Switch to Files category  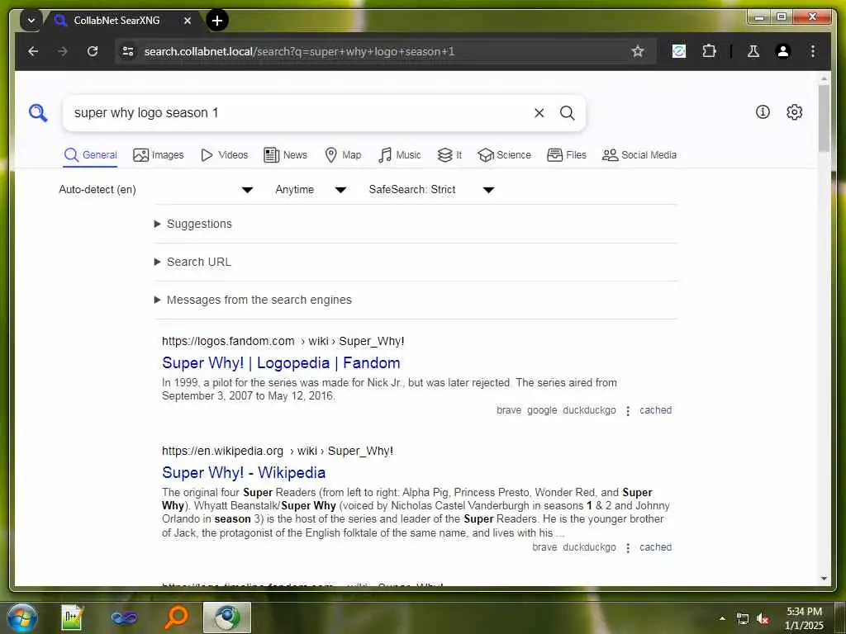[x=567, y=155]
